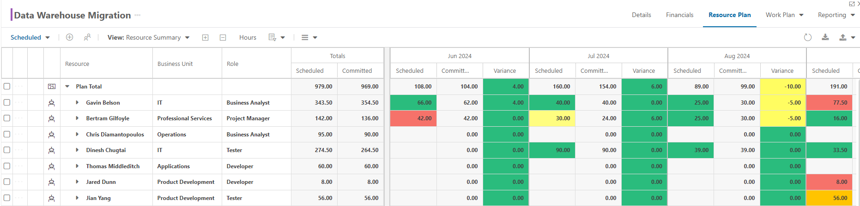Click the resource icon for Gavin Belson

click(x=52, y=103)
